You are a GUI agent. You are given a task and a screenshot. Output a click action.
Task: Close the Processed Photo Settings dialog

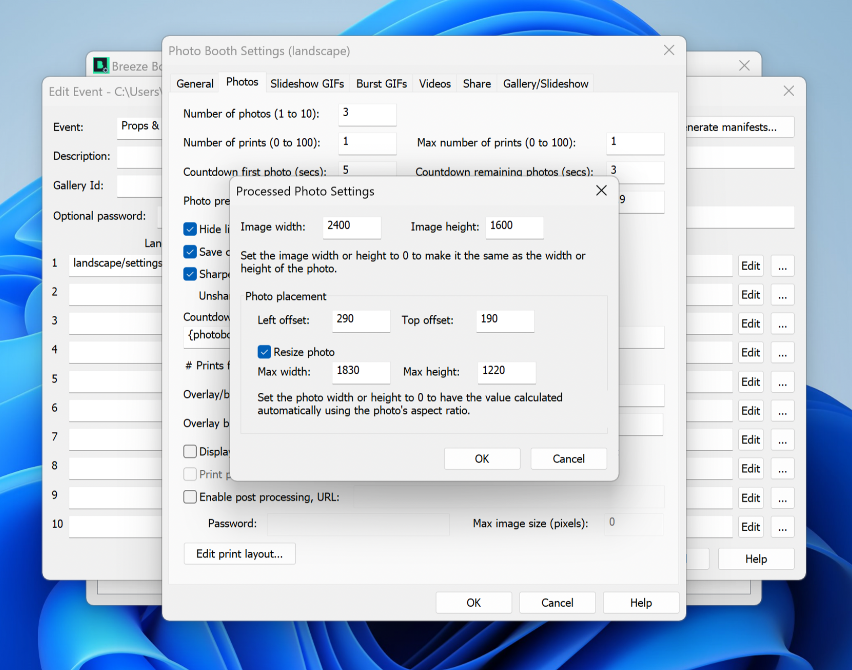tap(601, 191)
